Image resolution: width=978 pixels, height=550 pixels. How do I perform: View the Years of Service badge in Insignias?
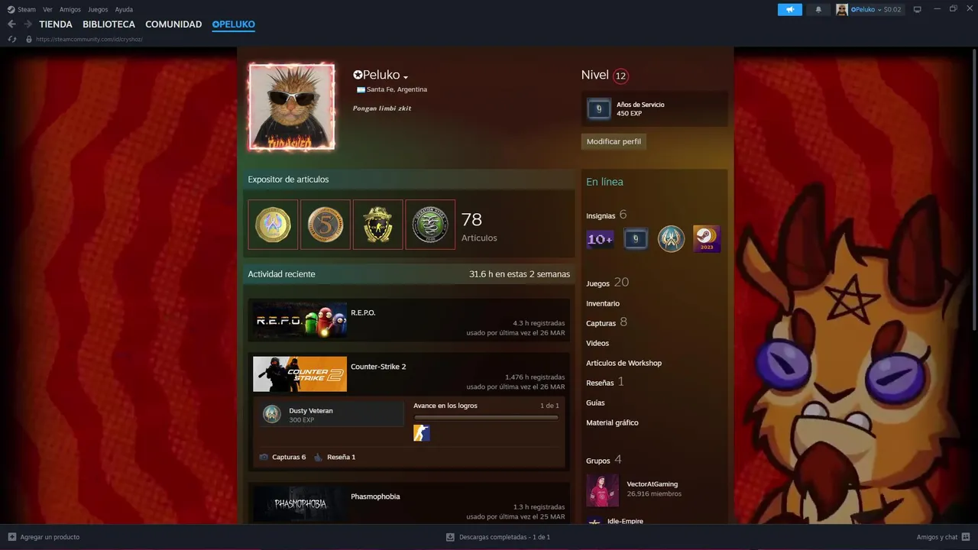click(636, 239)
